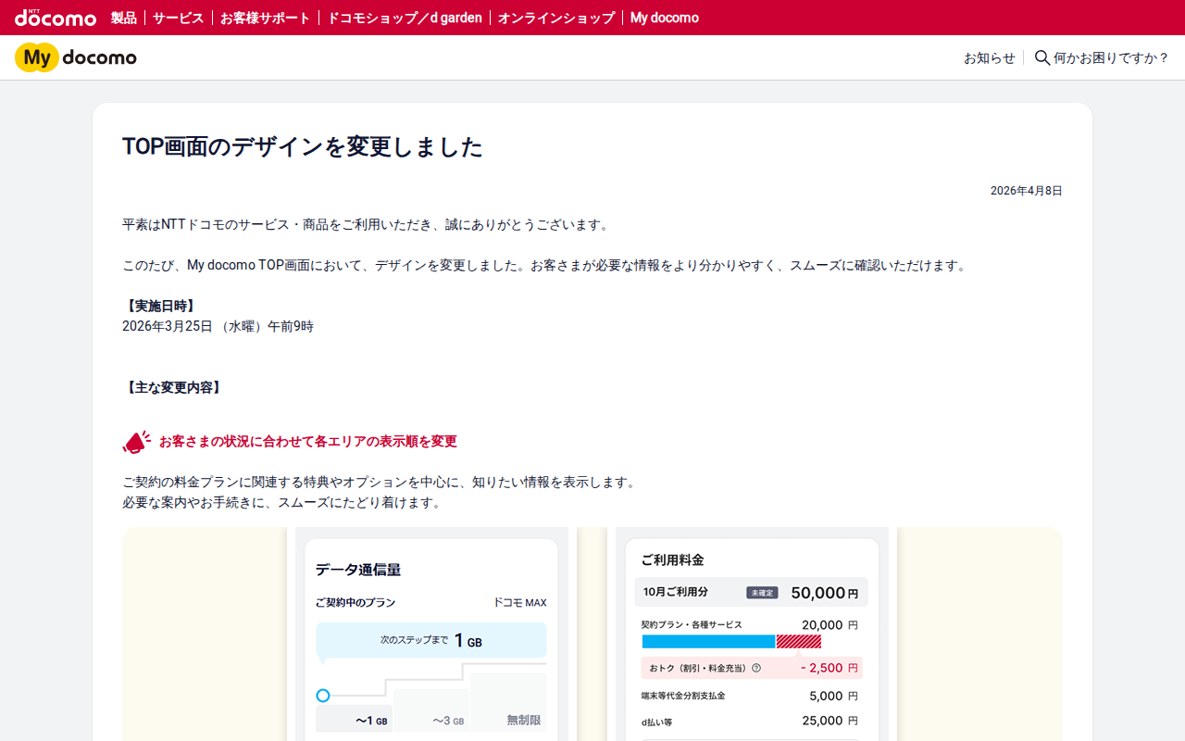Open My docomo in top navigation
The width and height of the screenshot is (1185, 741).
(x=665, y=18)
